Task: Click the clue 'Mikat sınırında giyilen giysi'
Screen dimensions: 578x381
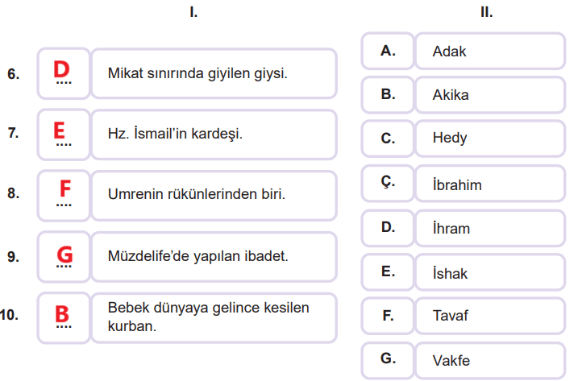Action: point(213,73)
